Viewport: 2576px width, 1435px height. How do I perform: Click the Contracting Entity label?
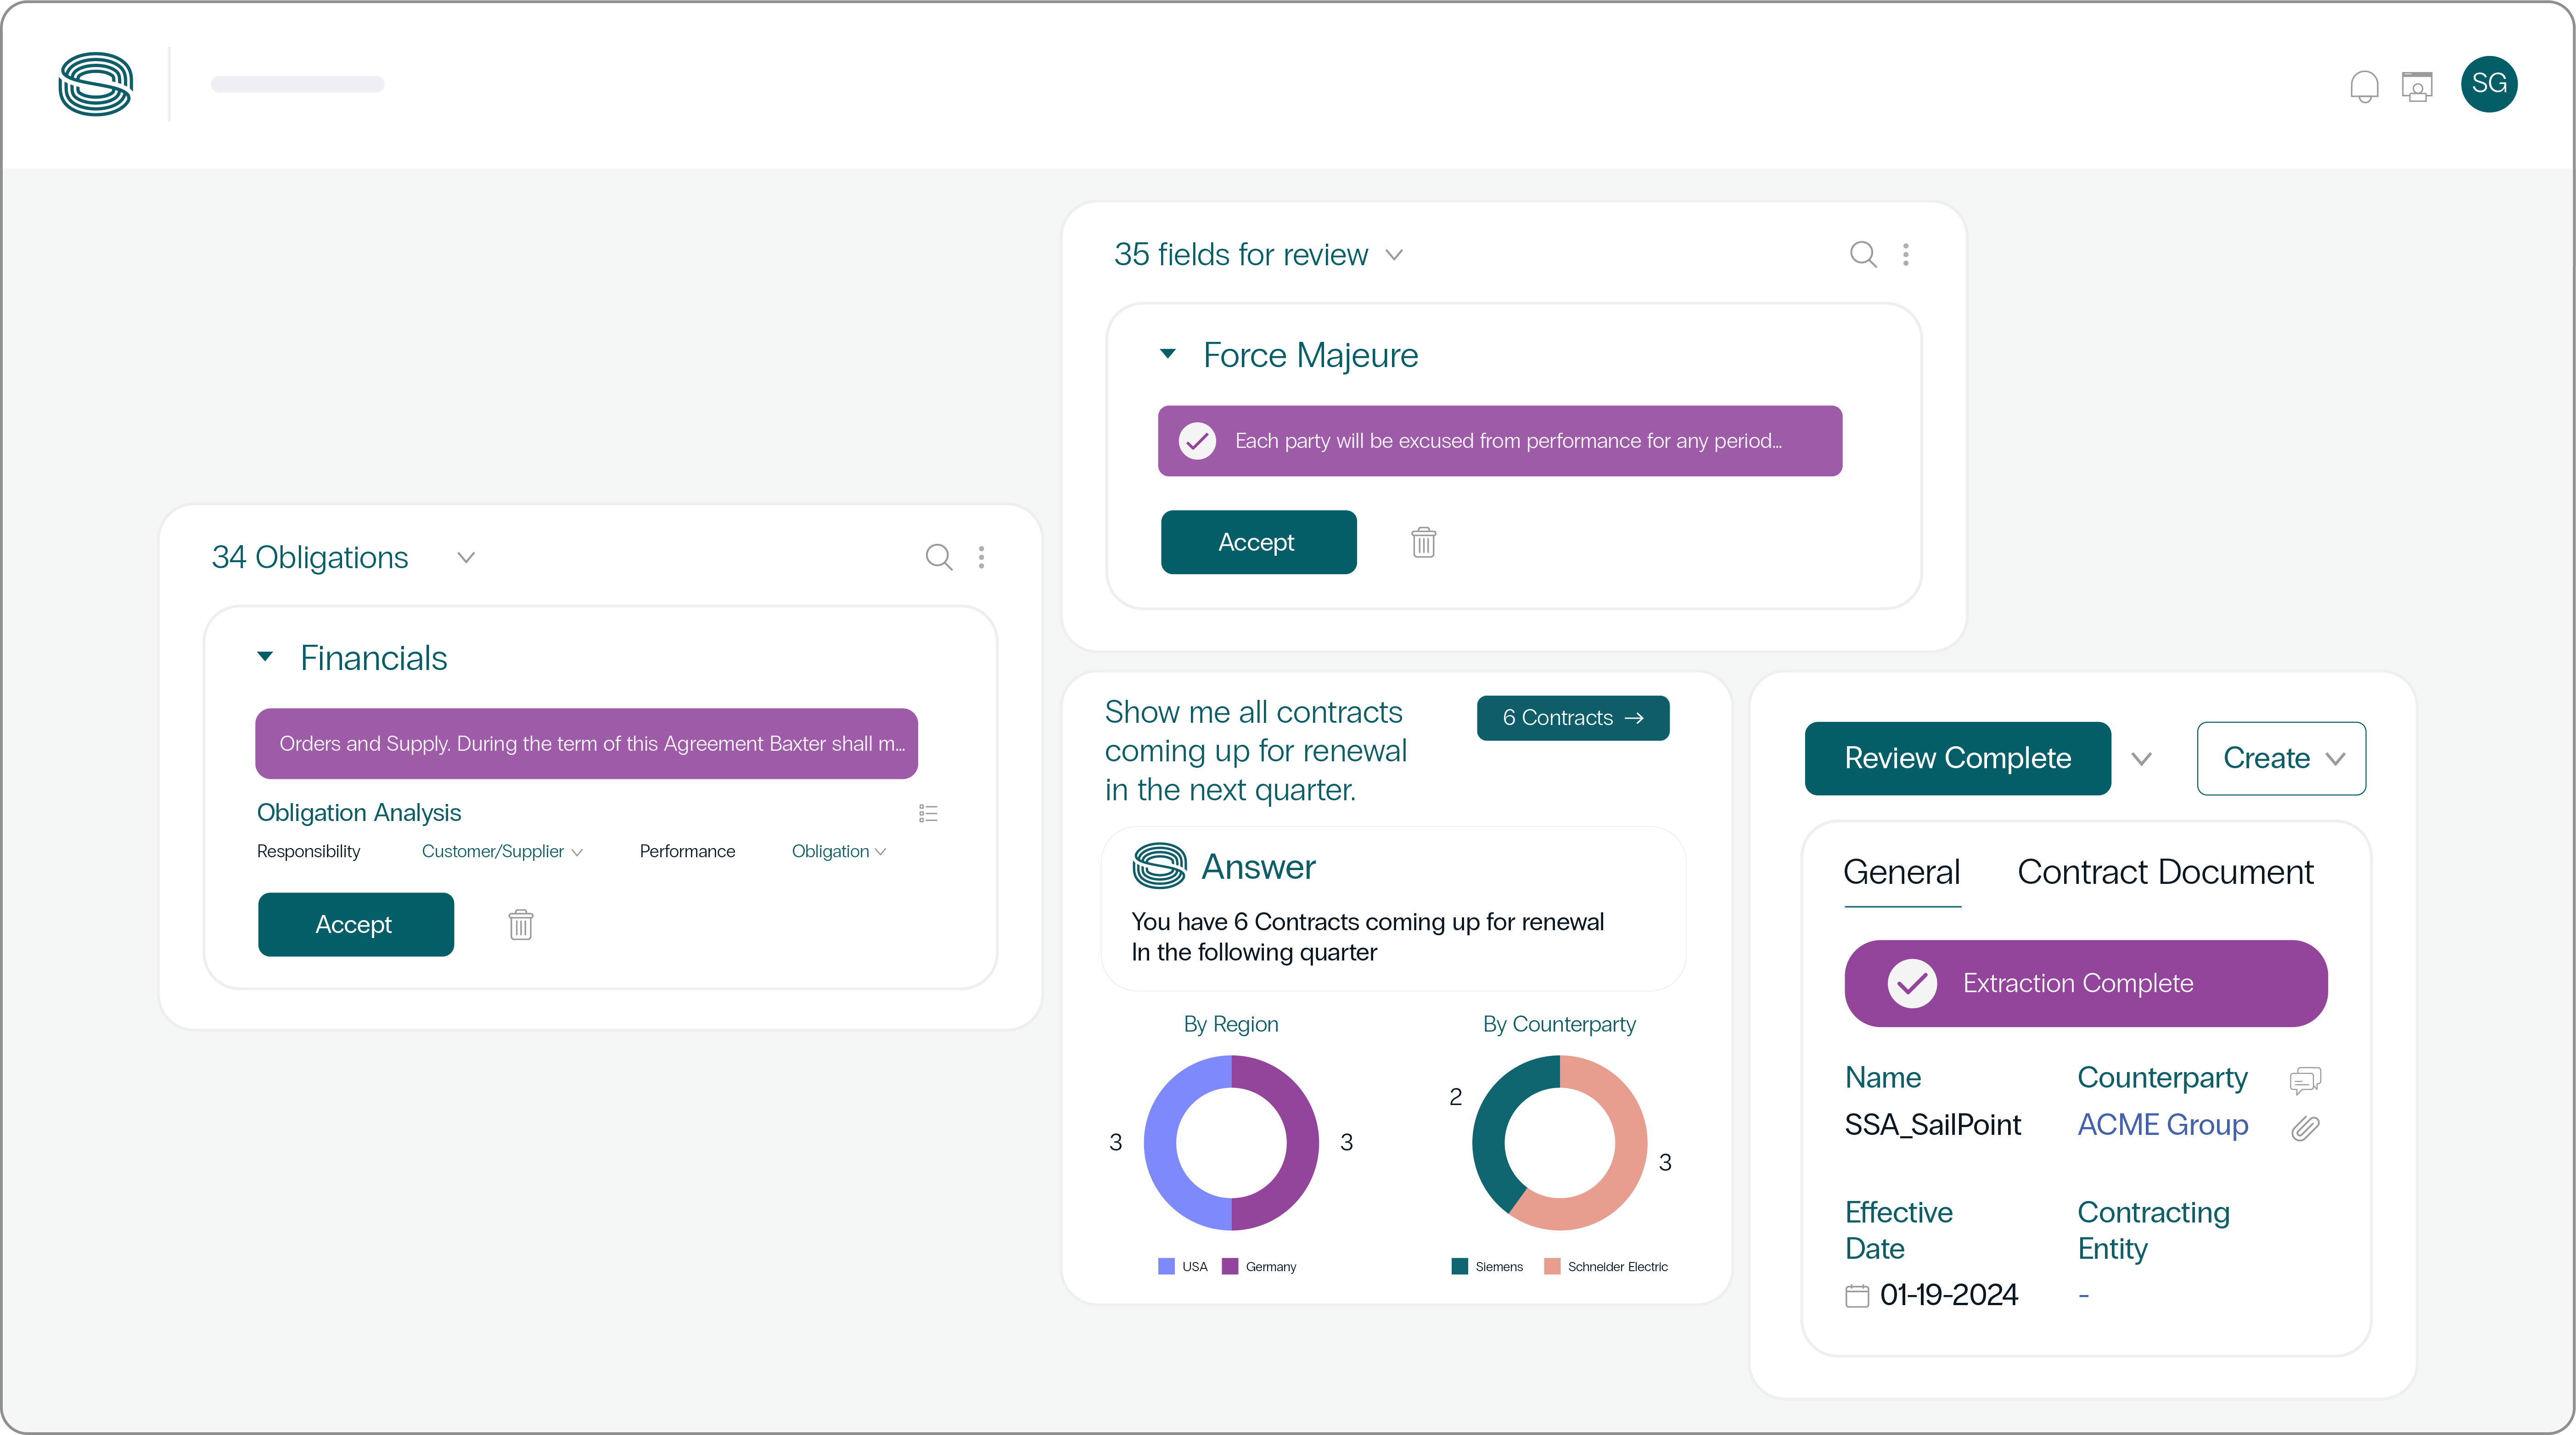coord(2153,1230)
